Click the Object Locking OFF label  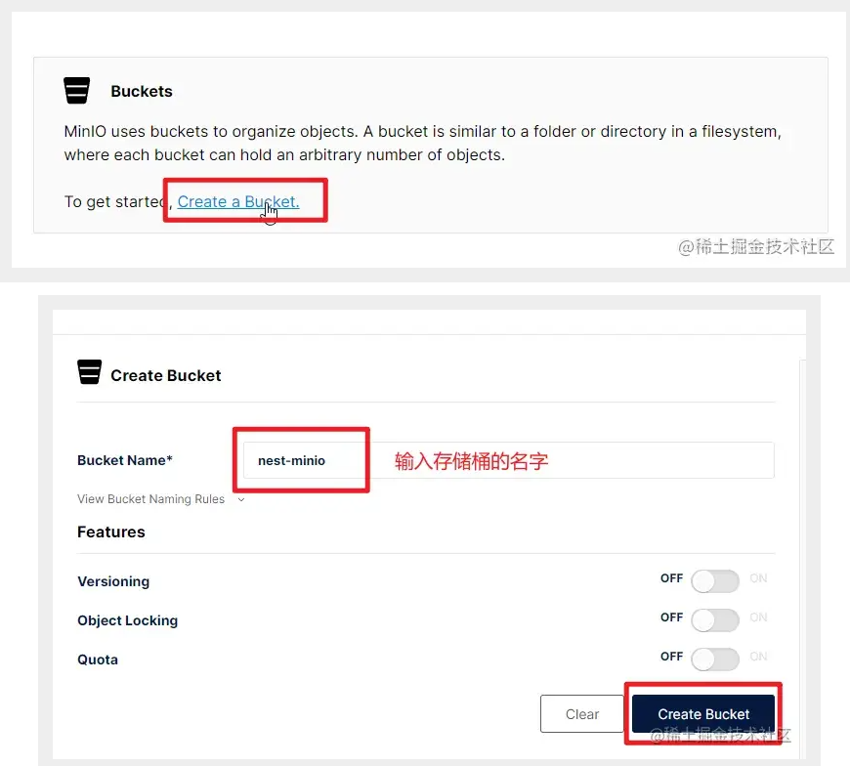click(671, 617)
